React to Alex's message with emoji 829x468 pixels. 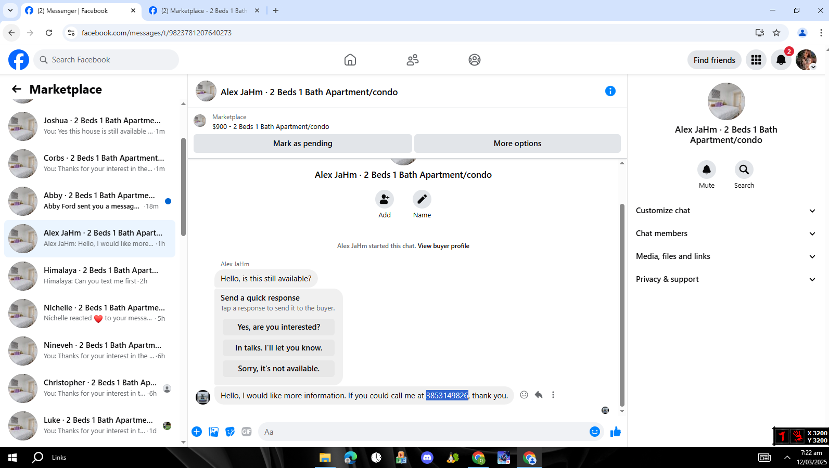click(524, 395)
